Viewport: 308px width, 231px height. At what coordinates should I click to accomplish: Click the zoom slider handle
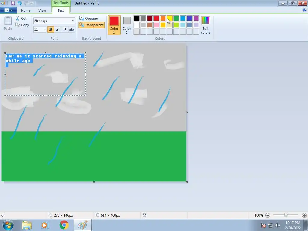coord(286,215)
